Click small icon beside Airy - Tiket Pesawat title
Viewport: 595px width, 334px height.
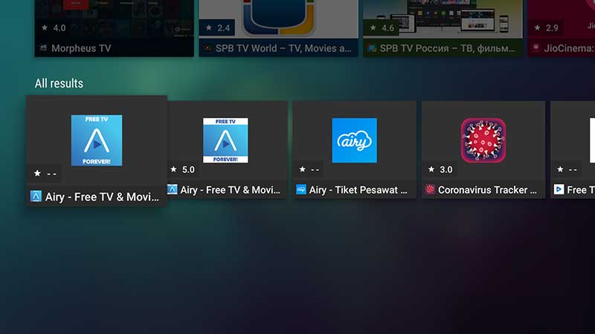pyautogui.click(x=301, y=189)
